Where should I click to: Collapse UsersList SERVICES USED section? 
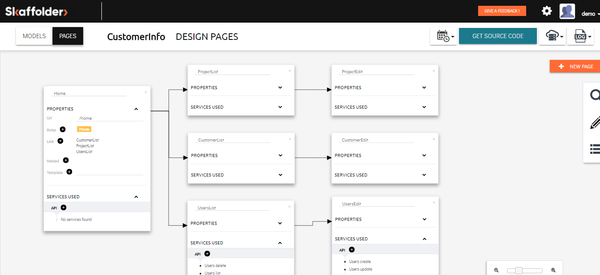[280, 243]
